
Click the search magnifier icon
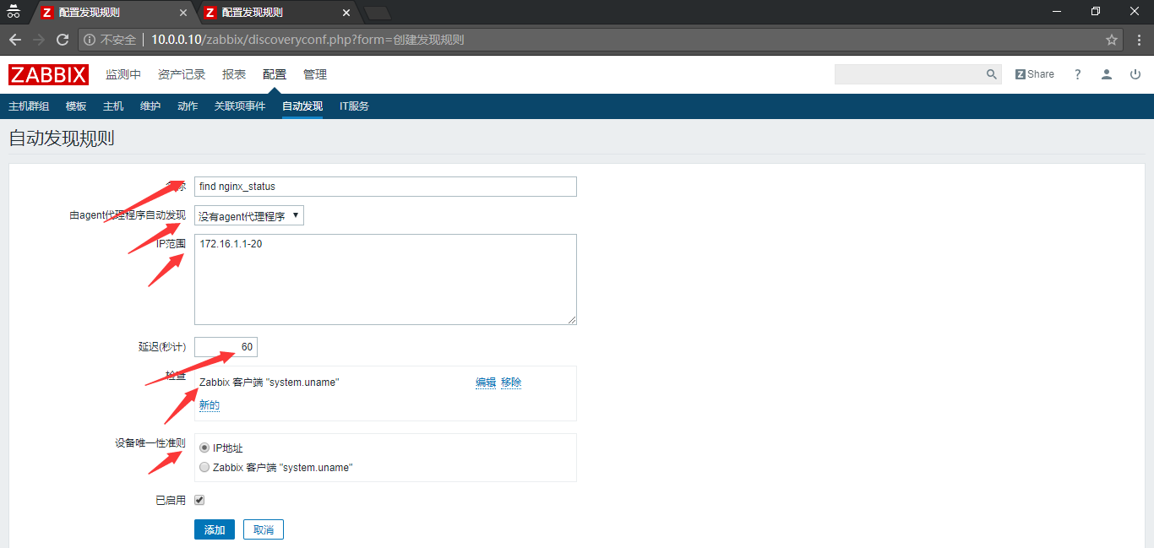[x=992, y=74]
